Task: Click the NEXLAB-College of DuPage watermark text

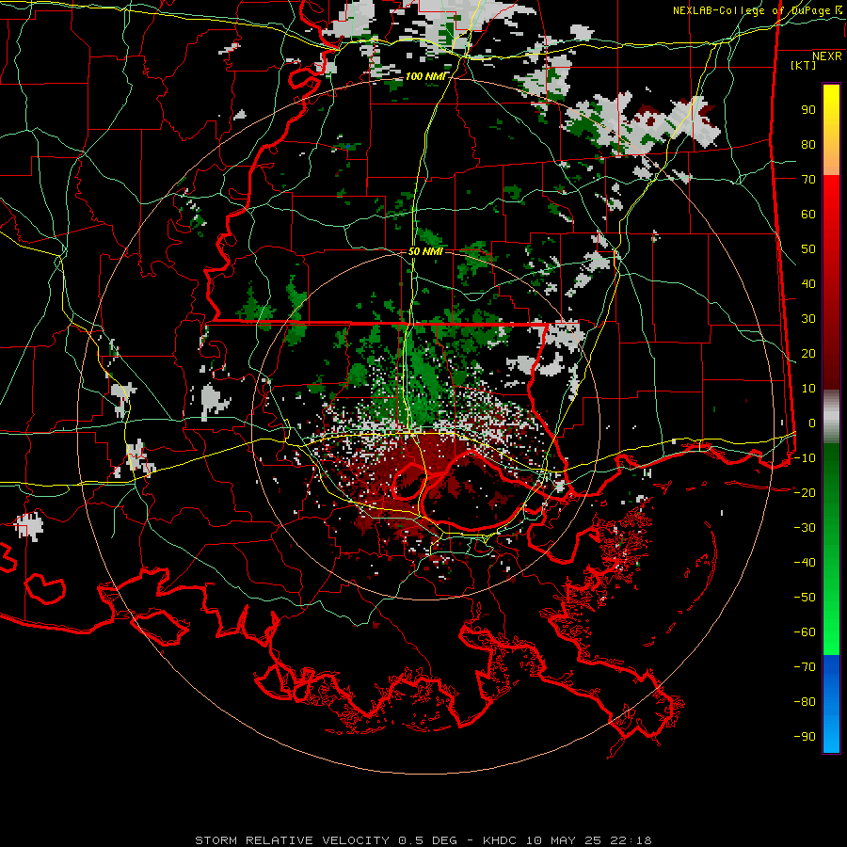Action: (757, 10)
